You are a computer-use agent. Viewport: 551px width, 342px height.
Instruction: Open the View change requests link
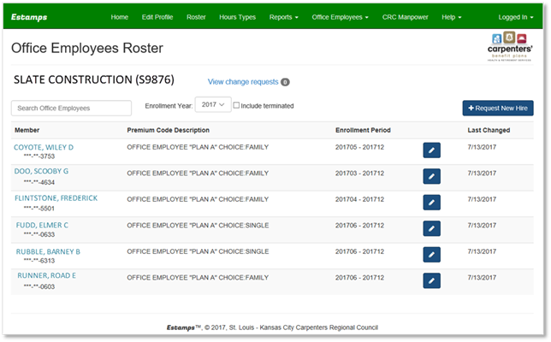click(x=243, y=82)
